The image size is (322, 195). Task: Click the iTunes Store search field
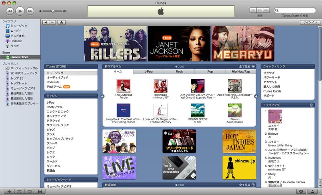pos(295,10)
